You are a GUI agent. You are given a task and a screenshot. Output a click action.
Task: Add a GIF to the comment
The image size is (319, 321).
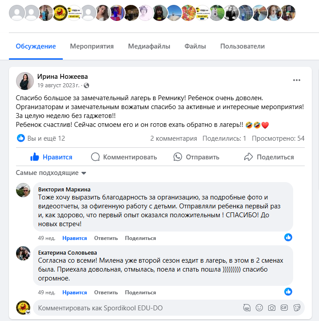point(284,308)
